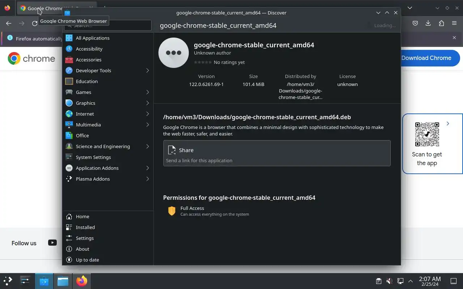Select the Application Addons icon

(x=69, y=168)
